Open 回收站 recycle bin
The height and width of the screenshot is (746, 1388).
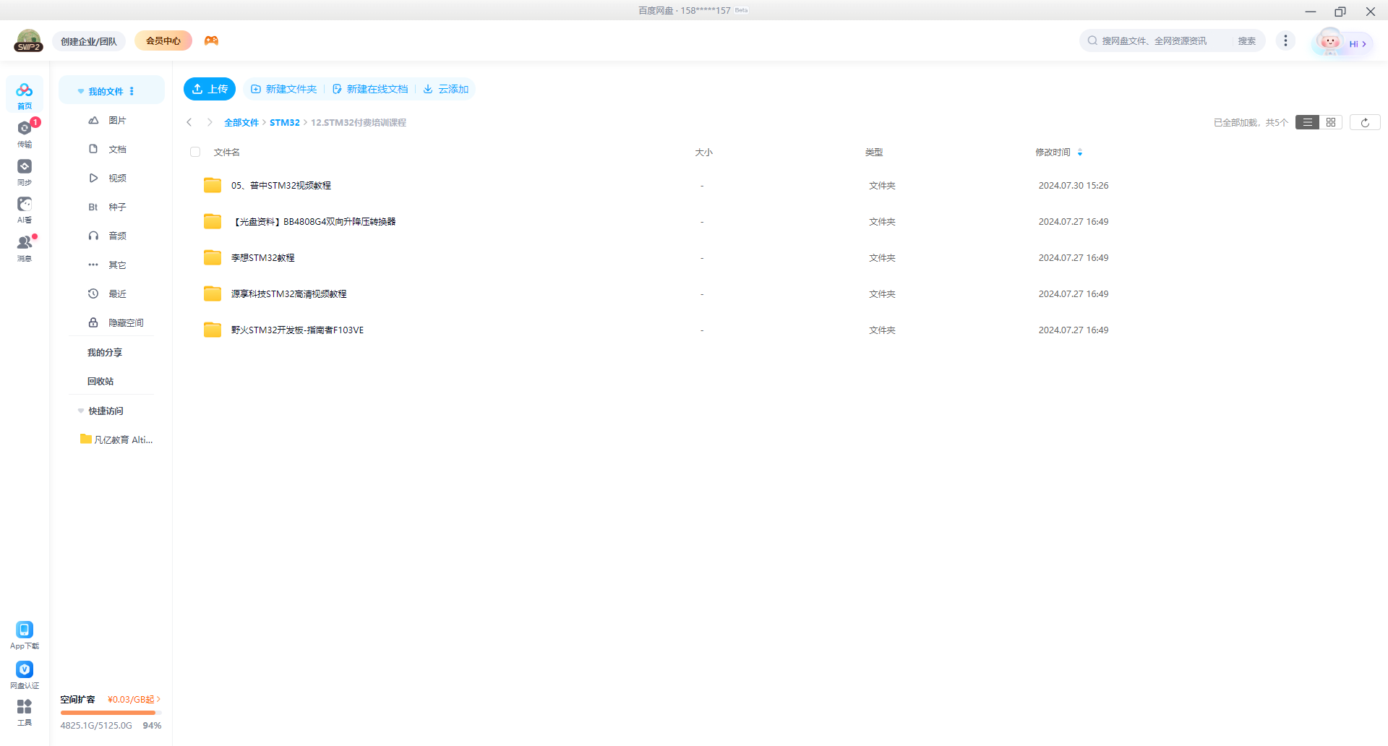[x=100, y=381]
